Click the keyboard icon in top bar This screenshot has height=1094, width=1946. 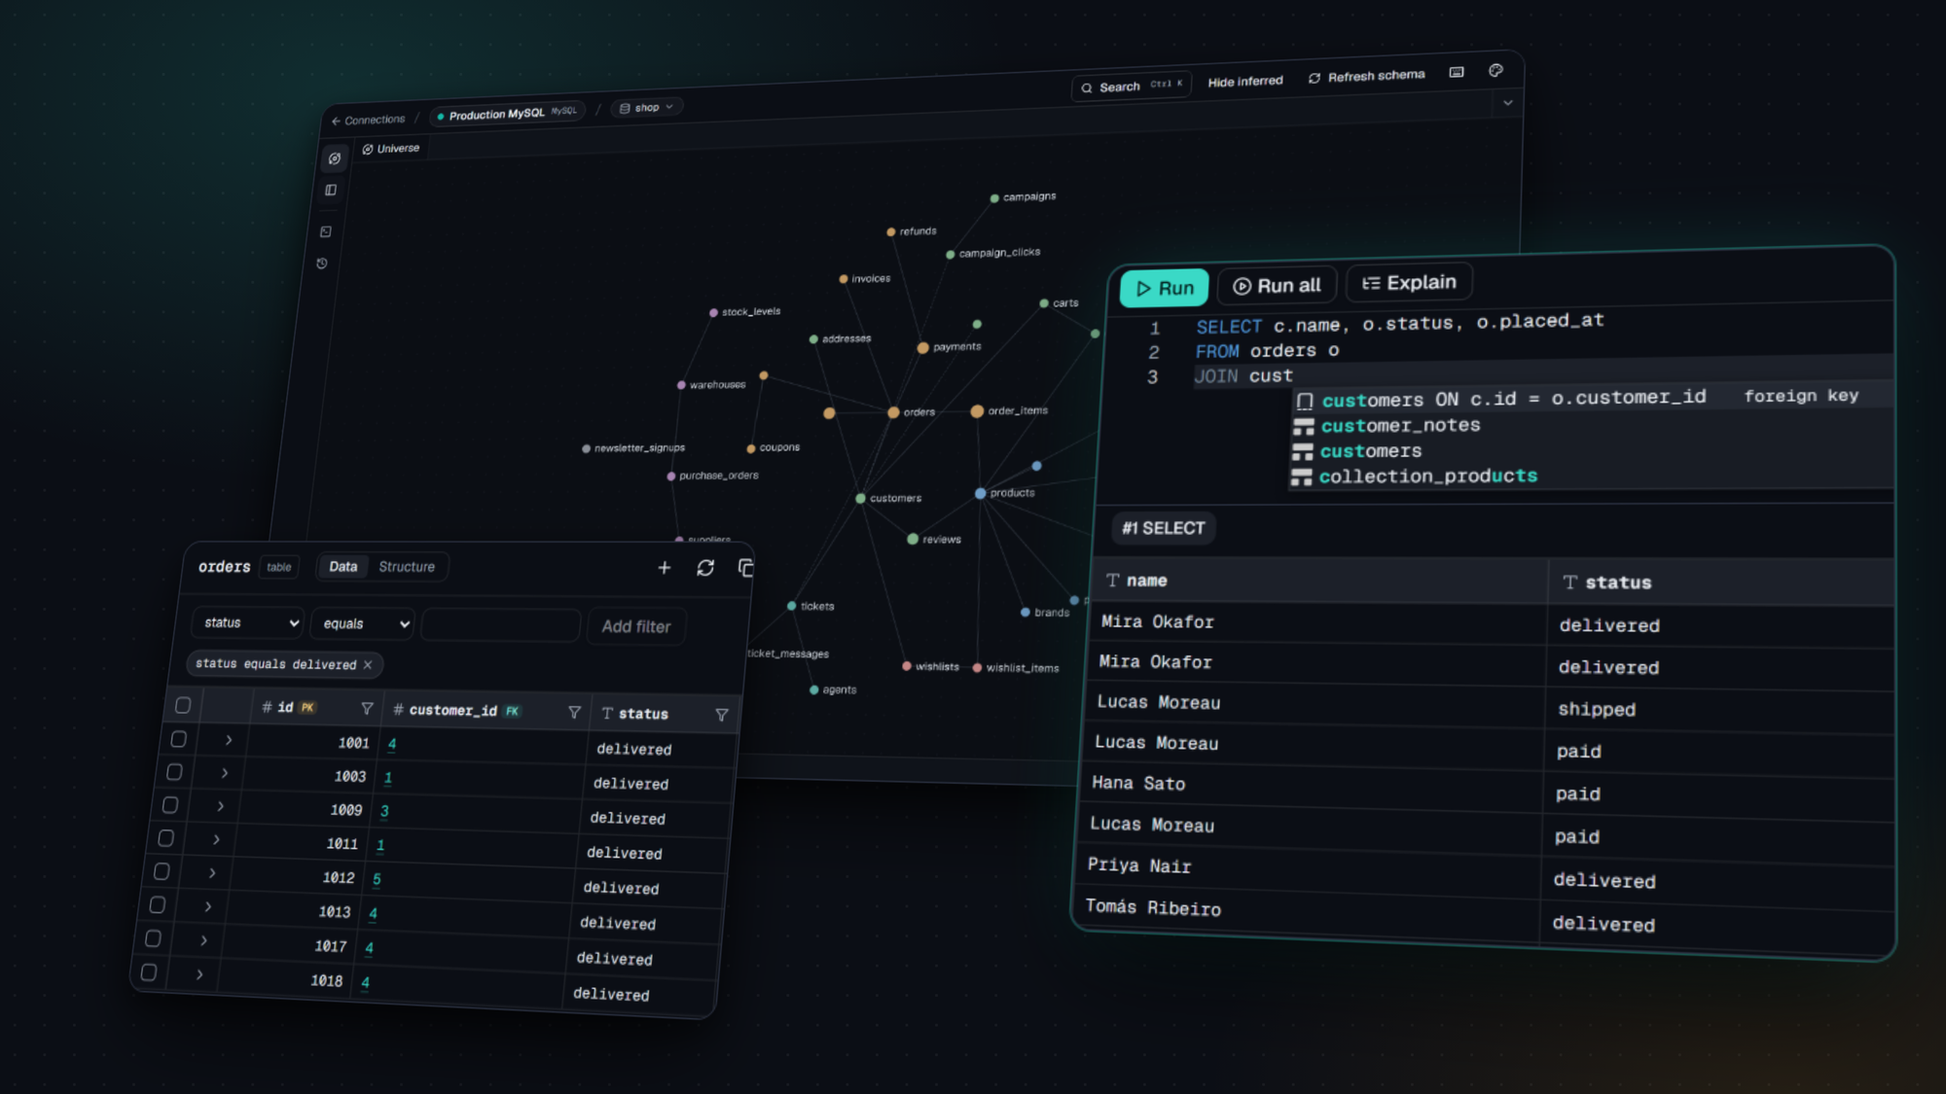[1457, 72]
